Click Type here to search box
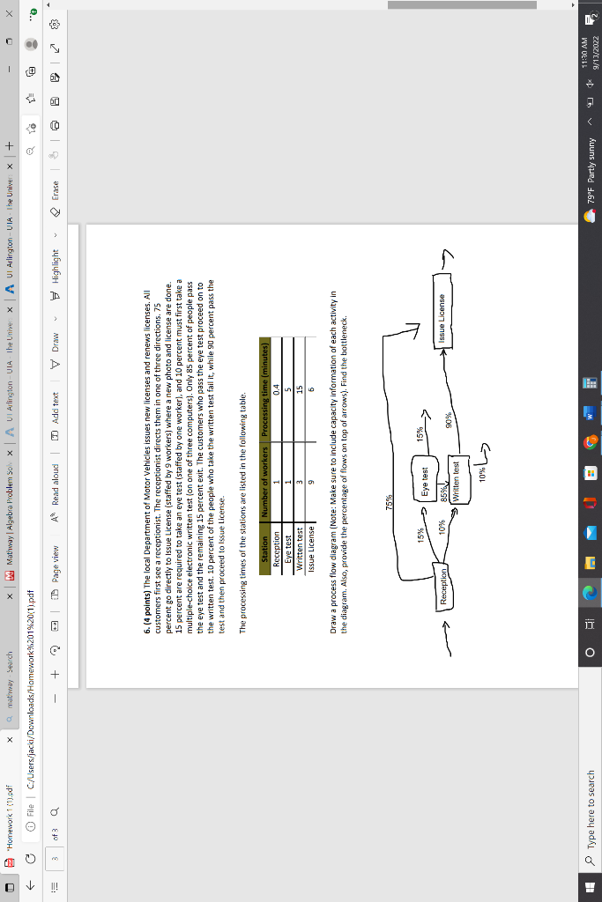 click(590, 811)
